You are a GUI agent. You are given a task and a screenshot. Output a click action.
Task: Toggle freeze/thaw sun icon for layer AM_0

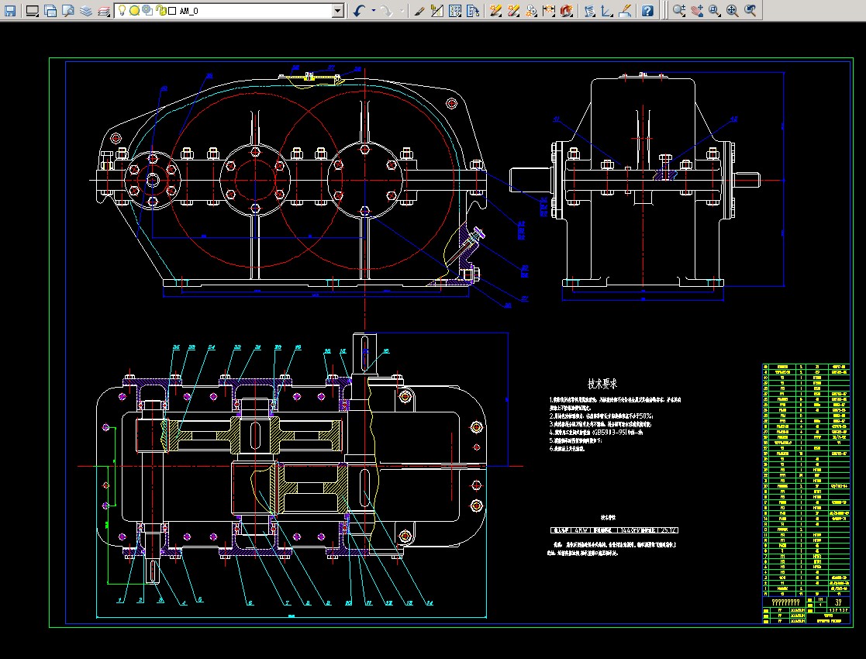(134, 11)
